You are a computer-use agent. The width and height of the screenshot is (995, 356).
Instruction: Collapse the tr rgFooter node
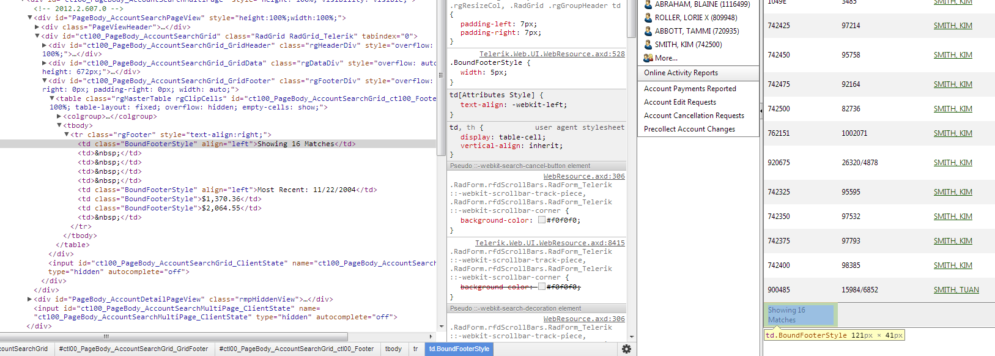(x=67, y=135)
